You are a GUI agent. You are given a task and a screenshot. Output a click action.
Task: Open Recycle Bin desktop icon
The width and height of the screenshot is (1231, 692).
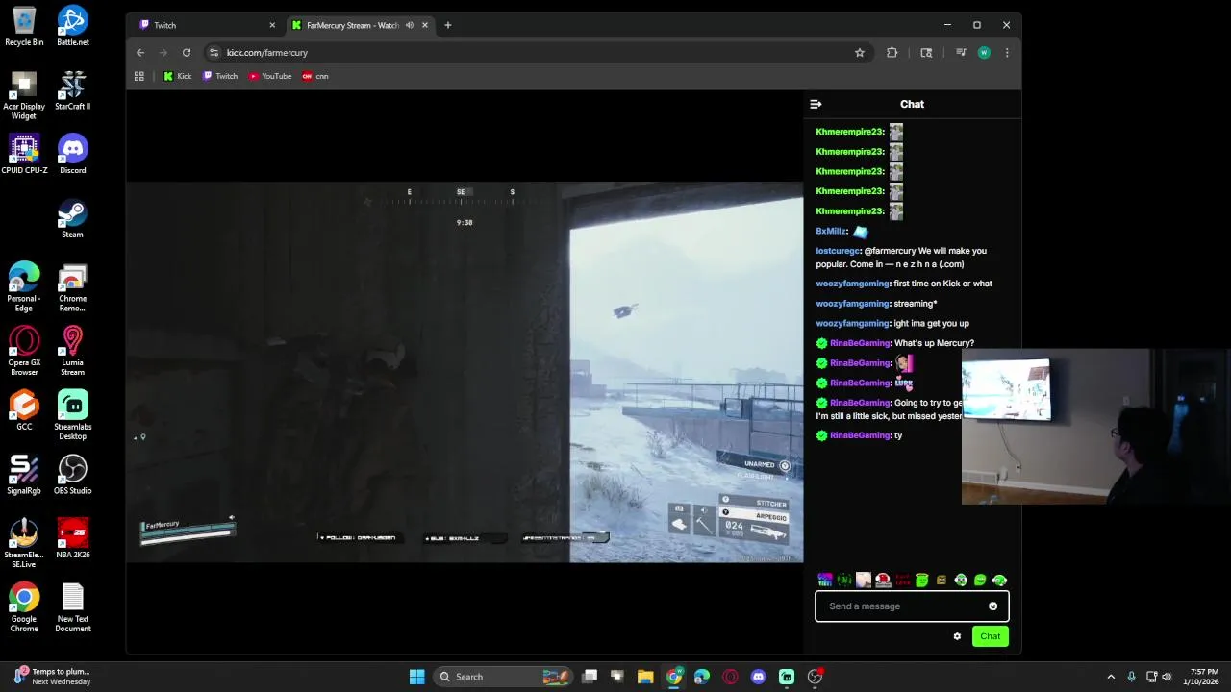(24, 26)
